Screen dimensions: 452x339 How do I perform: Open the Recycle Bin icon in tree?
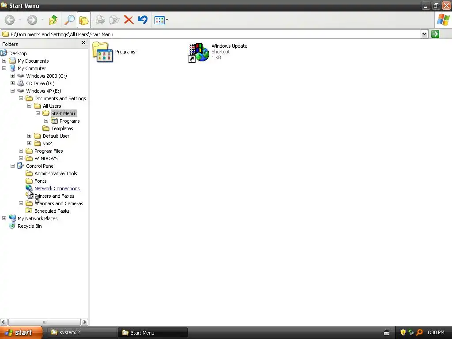coord(12,226)
